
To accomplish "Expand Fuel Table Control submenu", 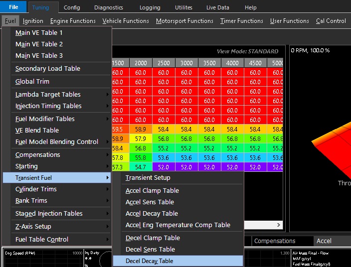I will pyautogui.click(x=57, y=239).
